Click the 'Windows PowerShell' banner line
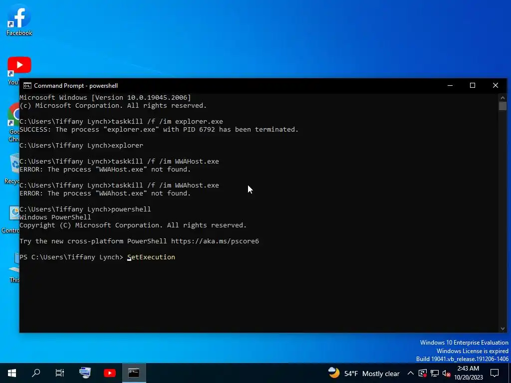 pos(55,217)
